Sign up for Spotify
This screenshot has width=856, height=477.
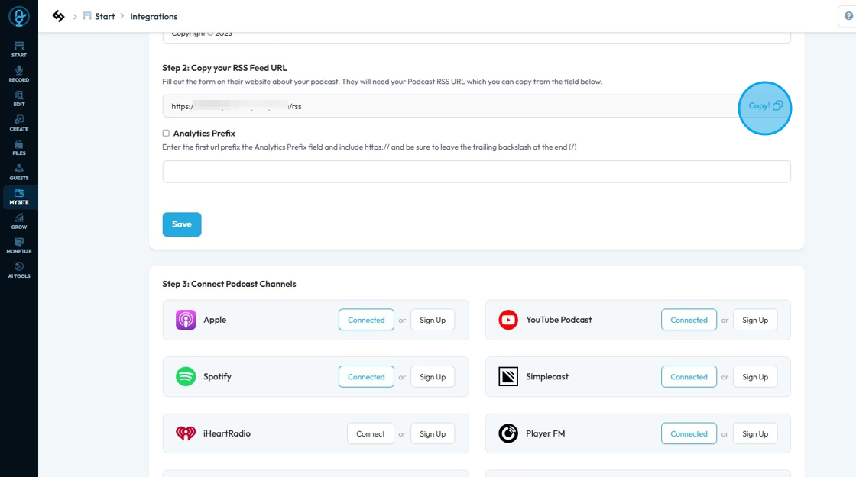433,377
